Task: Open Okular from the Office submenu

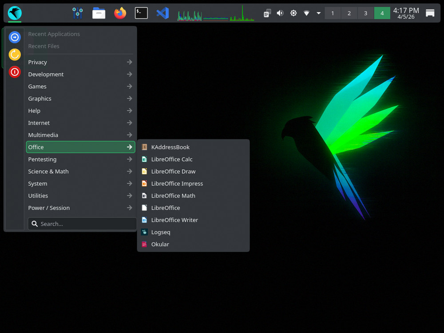Action: 160,244
